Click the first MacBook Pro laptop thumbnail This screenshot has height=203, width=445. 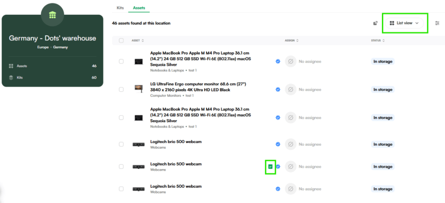click(139, 62)
